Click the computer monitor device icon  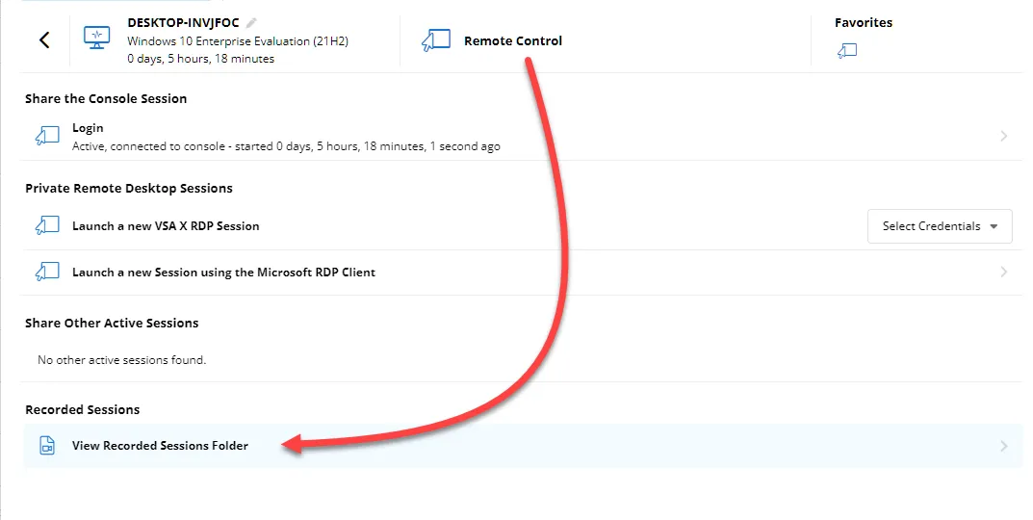pos(97,39)
